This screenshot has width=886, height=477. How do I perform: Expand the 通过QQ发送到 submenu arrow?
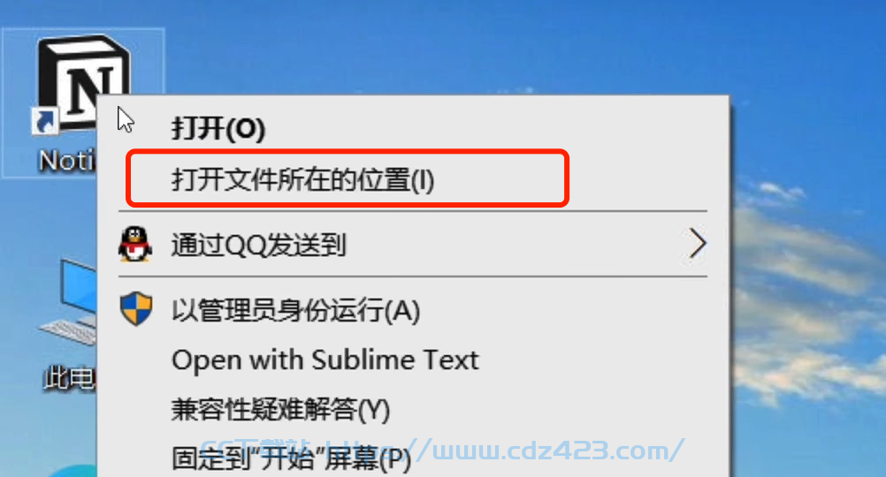point(698,244)
